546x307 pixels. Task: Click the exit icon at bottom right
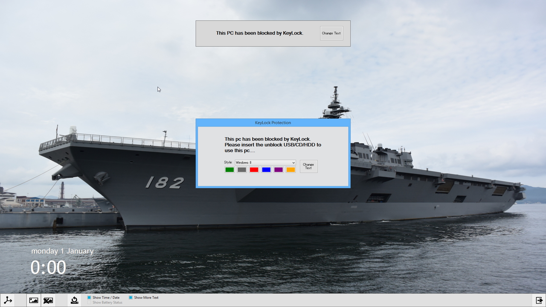click(539, 300)
